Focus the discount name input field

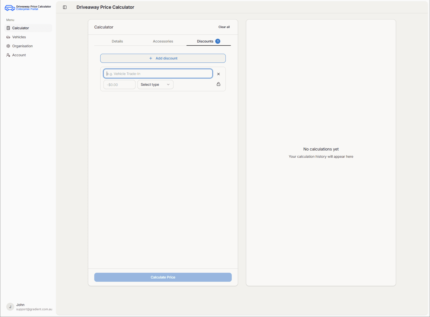point(158,74)
